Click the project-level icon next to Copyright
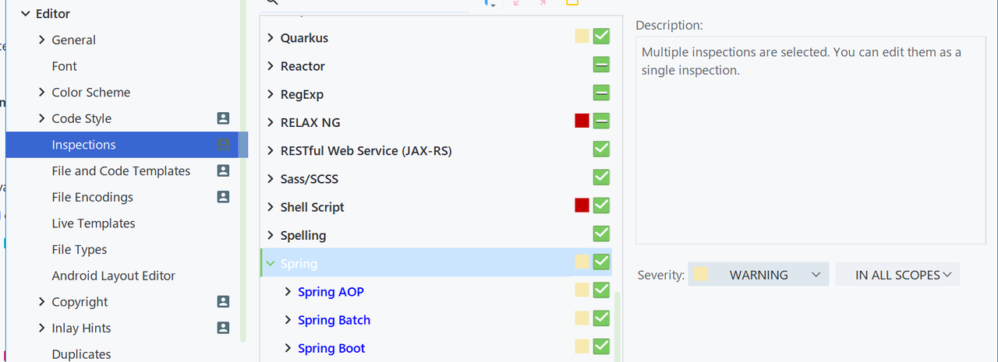This screenshot has width=998, height=362. (x=223, y=302)
